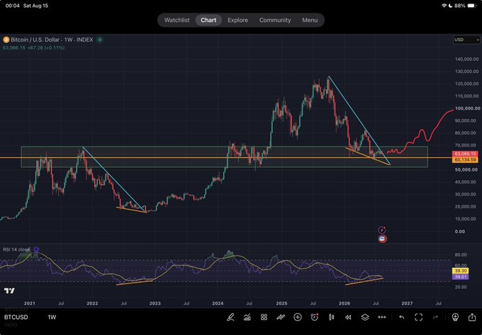Redo the last chart action
The image size is (482, 335).
(x=435, y=317)
